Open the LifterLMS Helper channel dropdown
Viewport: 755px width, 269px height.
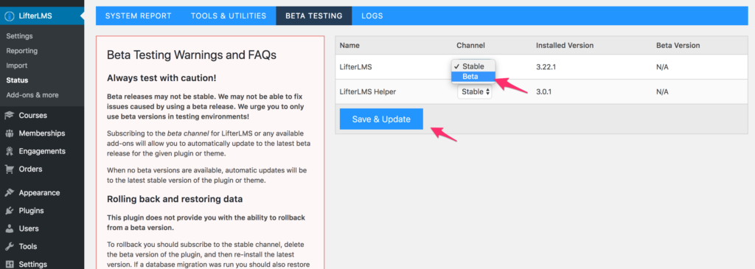click(475, 91)
